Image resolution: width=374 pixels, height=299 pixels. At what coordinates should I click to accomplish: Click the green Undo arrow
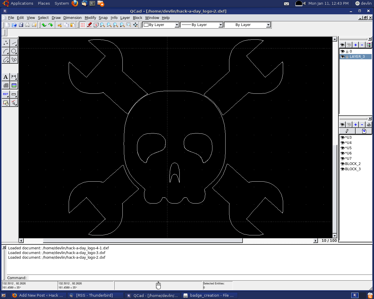click(x=44, y=25)
